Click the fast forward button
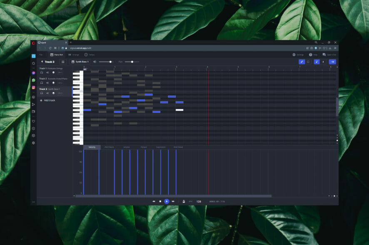 173,201
